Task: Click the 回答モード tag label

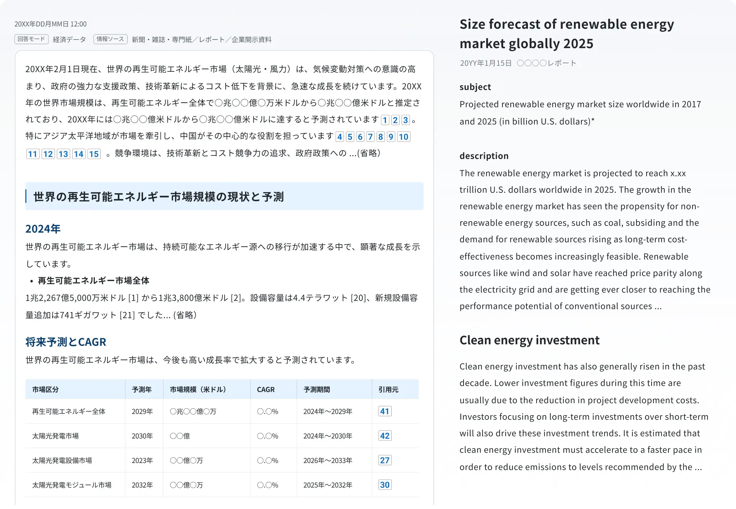Action: tap(31, 39)
